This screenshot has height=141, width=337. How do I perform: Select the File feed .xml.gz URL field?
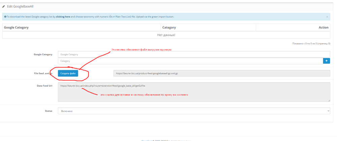tap(222, 73)
